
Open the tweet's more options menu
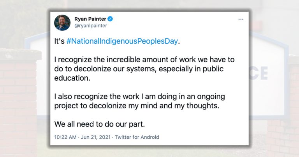(241, 19)
